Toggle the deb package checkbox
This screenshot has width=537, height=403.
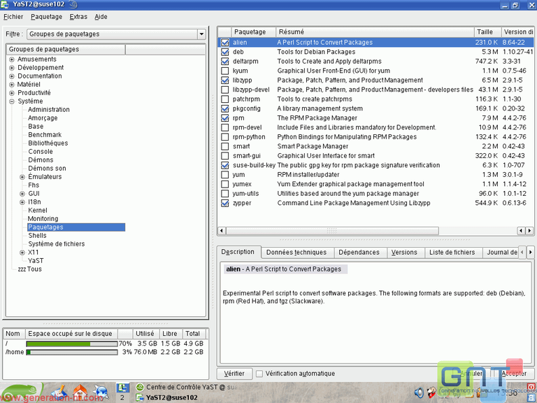click(x=224, y=52)
